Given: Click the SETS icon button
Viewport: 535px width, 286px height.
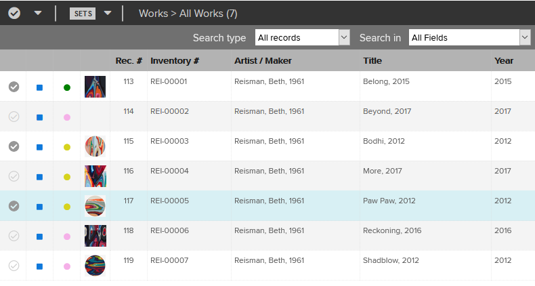Looking at the screenshot, I should point(83,14).
